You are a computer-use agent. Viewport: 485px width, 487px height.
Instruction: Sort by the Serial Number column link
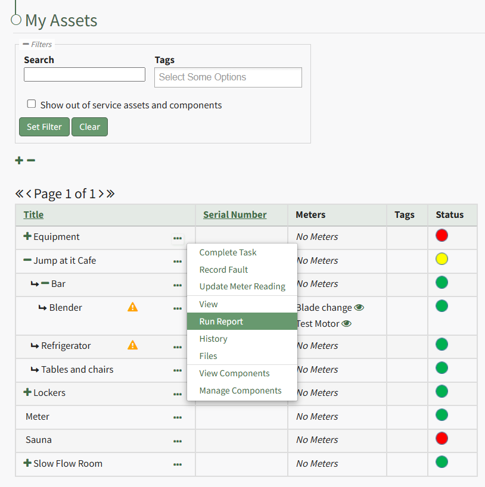click(235, 215)
